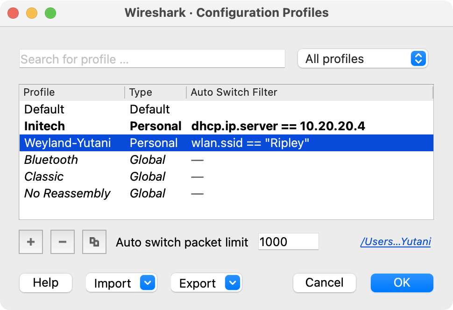Delete the selected profile using the minus icon
The width and height of the screenshot is (453, 310).
coord(62,241)
